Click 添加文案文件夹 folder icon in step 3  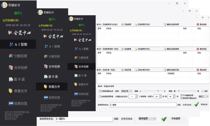(136, 70)
